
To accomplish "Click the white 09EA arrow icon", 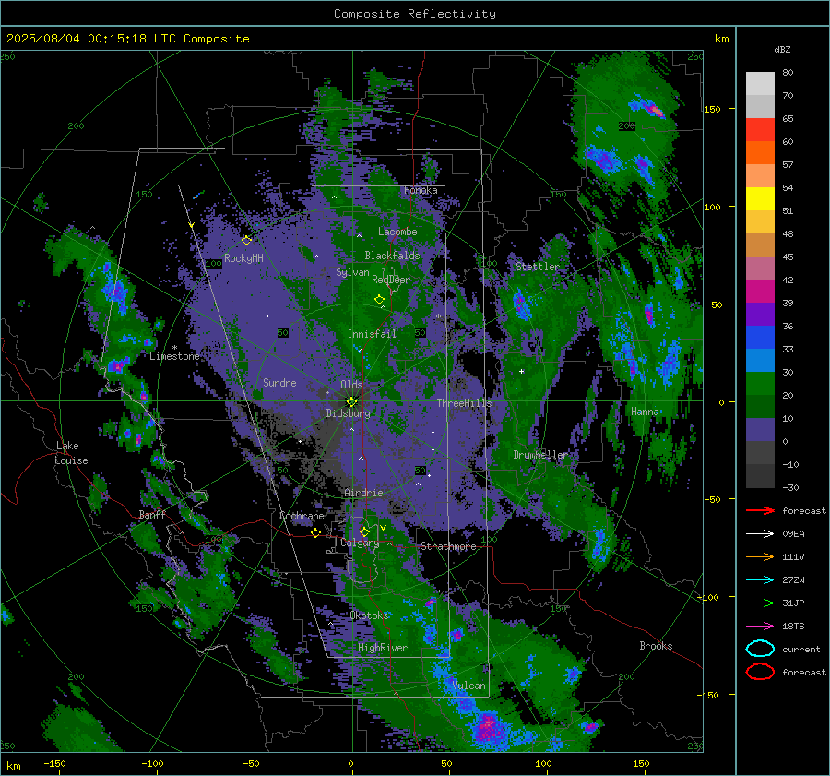I will click(760, 534).
